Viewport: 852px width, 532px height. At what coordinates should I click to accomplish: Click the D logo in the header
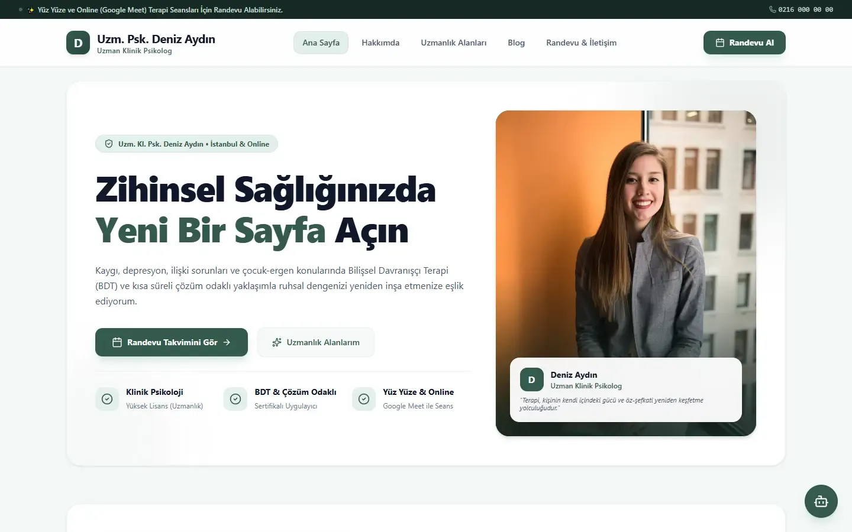tap(78, 43)
